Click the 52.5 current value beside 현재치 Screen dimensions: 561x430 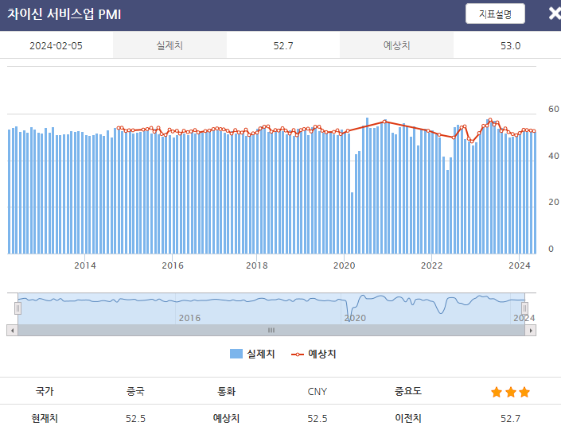point(135,418)
